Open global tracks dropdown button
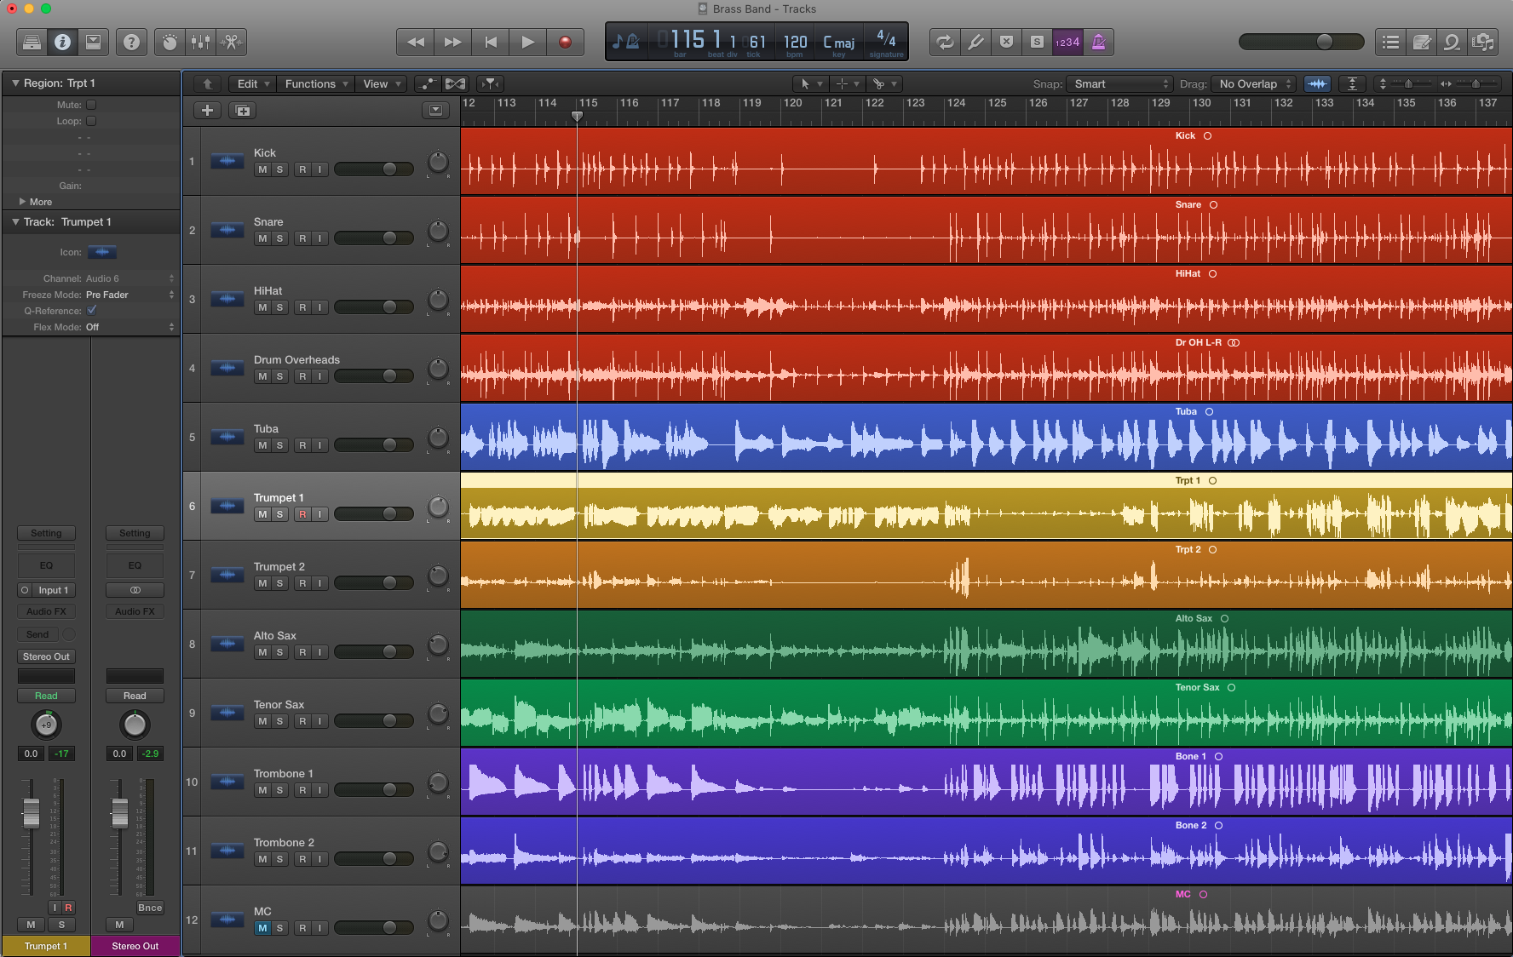This screenshot has height=957, width=1513. pos(435,110)
